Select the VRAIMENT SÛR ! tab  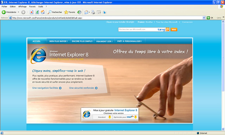pyautogui.click(x=104, y=41)
